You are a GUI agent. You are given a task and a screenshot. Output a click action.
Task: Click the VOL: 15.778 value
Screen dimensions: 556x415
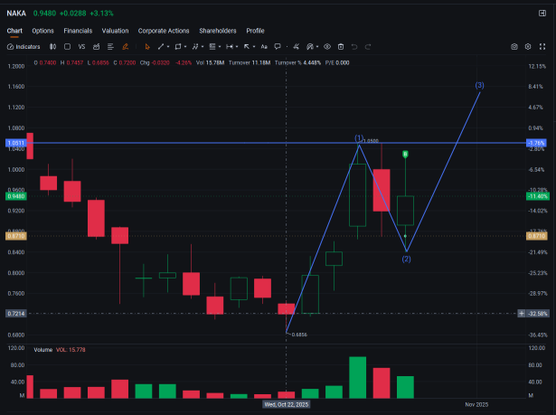pos(71,350)
